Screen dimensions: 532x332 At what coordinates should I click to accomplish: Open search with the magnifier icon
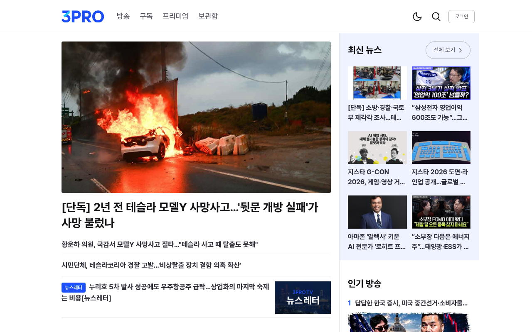[436, 17]
